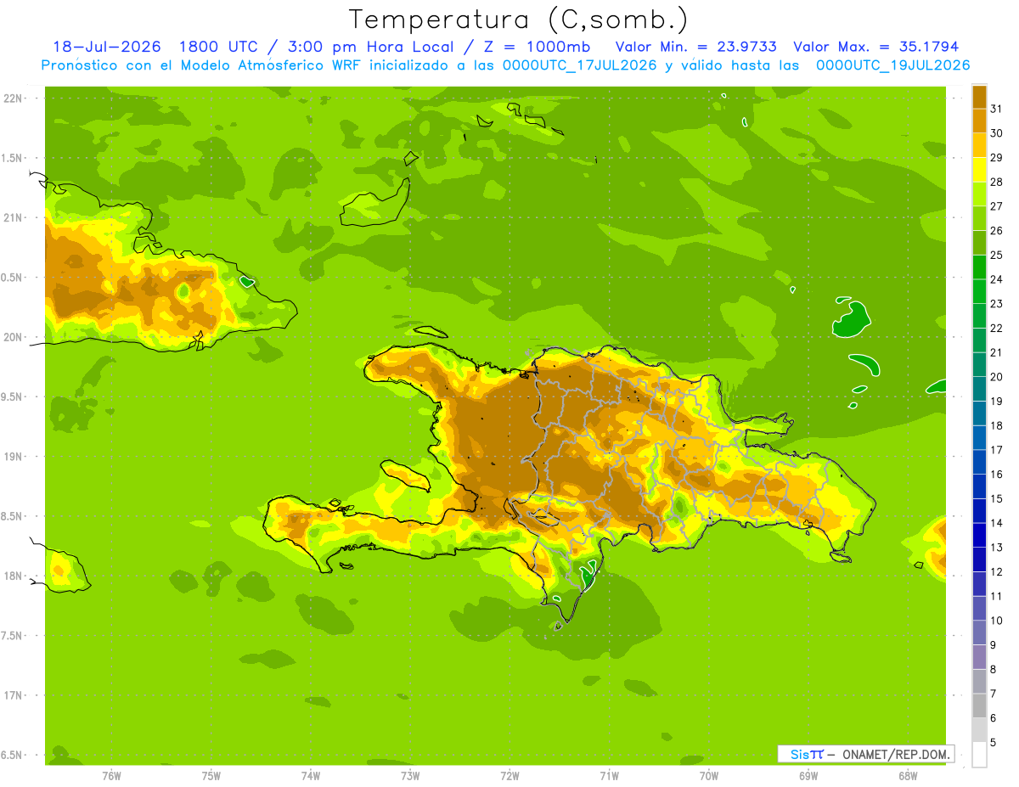This screenshot has height=787, width=1019.
Task: Click the "Valor Max. = 35.1794" readout
Action: (875, 47)
